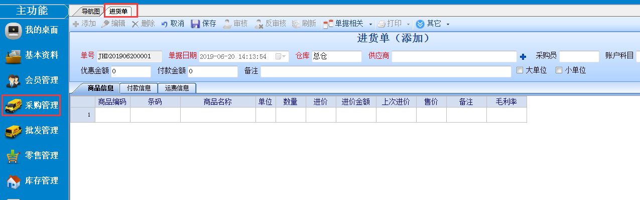Switch to the 运费信息 tab
This screenshot has width=640, height=200.
tap(177, 88)
